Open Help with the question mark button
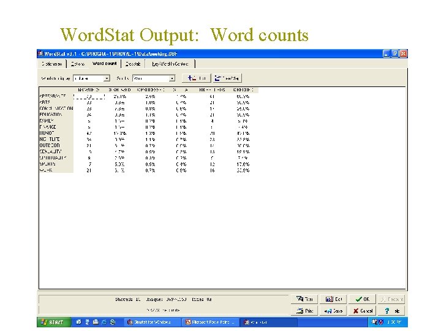The image size is (441, 331). click(x=391, y=311)
